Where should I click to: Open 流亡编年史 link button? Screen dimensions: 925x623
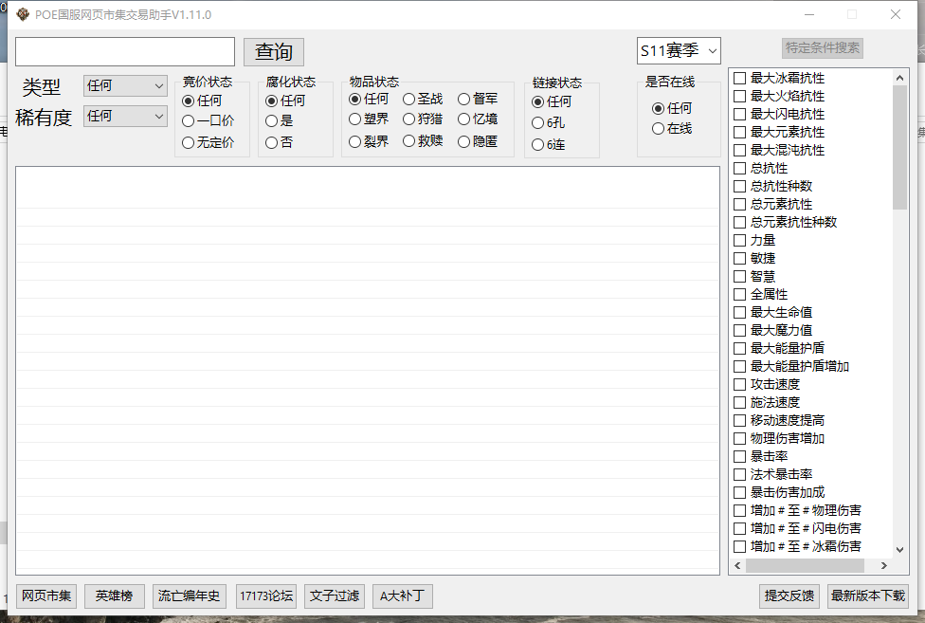tap(189, 596)
